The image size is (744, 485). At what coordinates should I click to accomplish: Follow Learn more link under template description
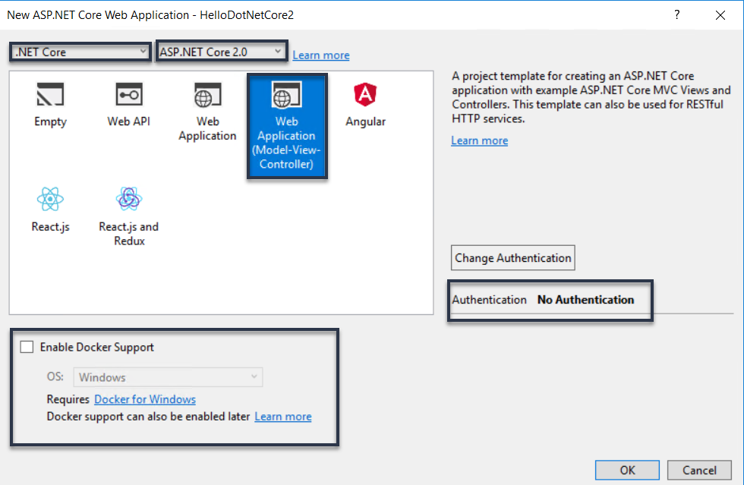[x=479, y=140]
